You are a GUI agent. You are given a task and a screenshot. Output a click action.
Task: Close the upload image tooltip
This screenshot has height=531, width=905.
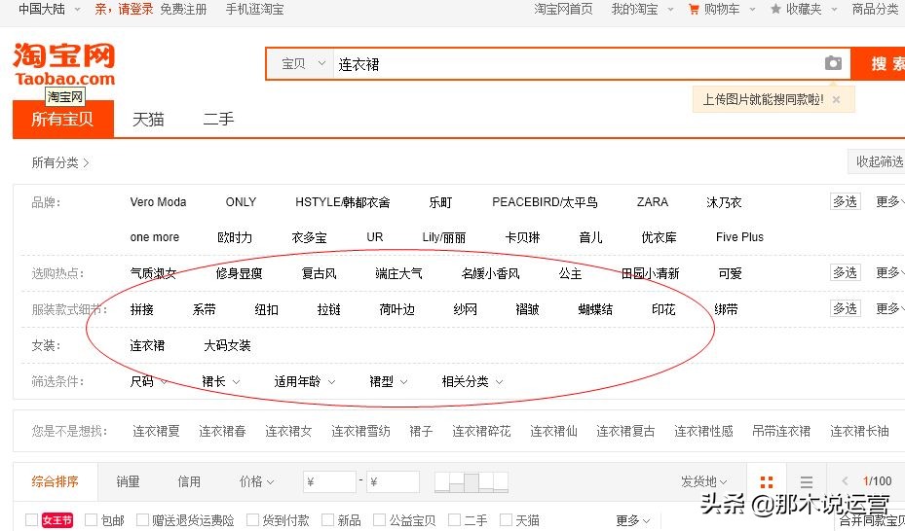(x=836, y=99)
